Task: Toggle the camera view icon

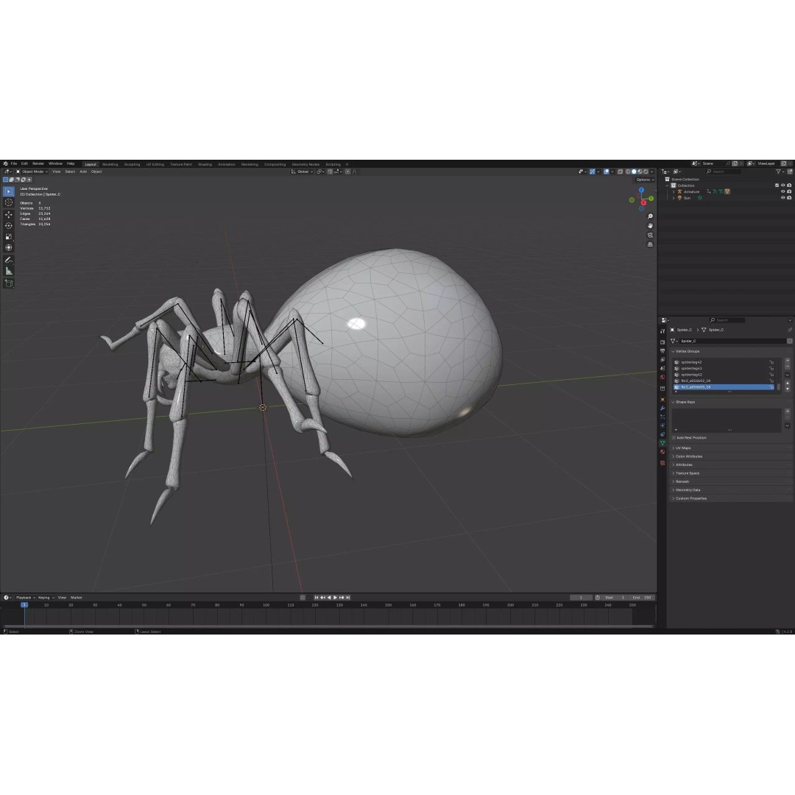Action: pos(650,236)
